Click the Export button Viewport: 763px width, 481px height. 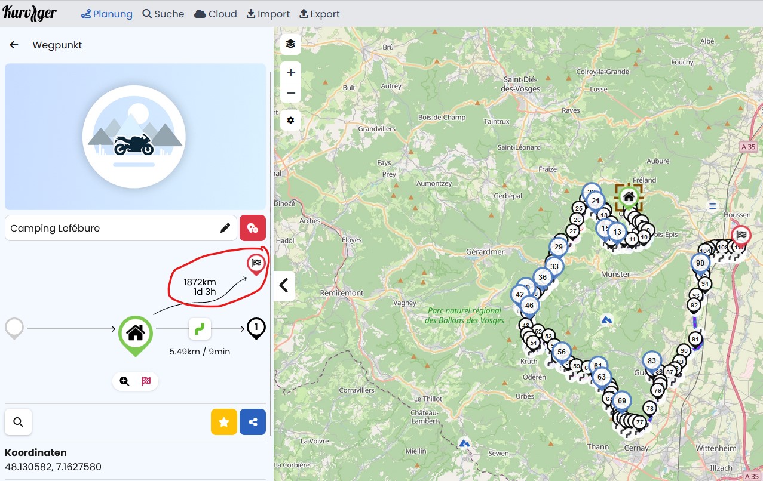tap(319, 14)
